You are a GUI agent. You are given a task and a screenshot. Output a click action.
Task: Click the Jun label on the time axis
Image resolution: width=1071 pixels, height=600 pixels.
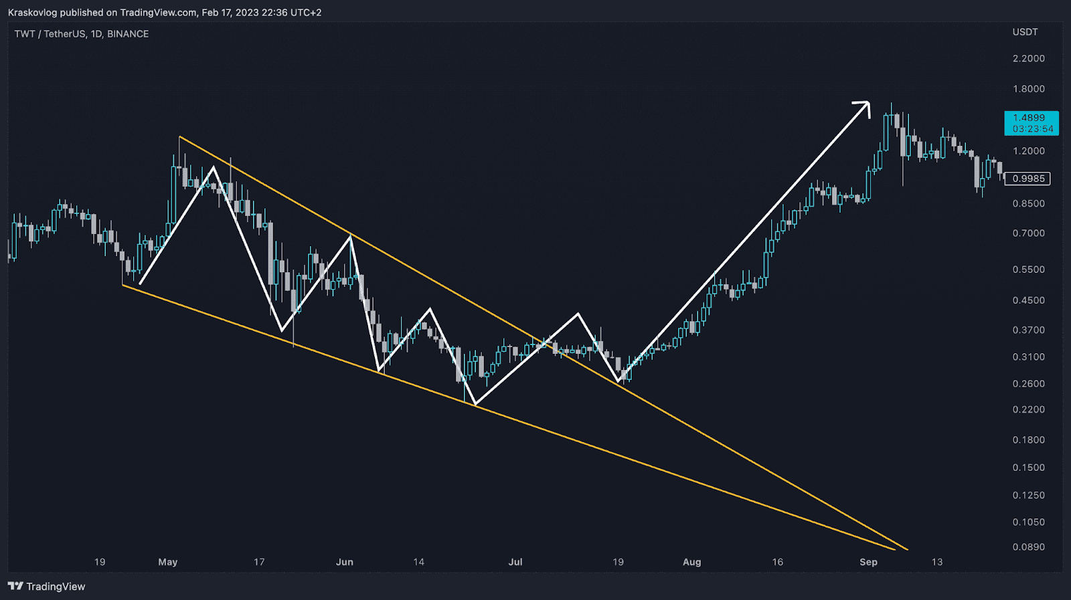(x=345, y=563)
